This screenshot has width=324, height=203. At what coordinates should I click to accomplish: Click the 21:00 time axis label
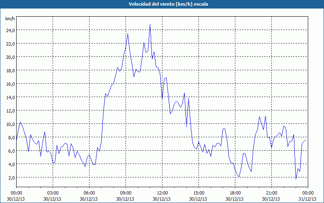pos(271,193)
